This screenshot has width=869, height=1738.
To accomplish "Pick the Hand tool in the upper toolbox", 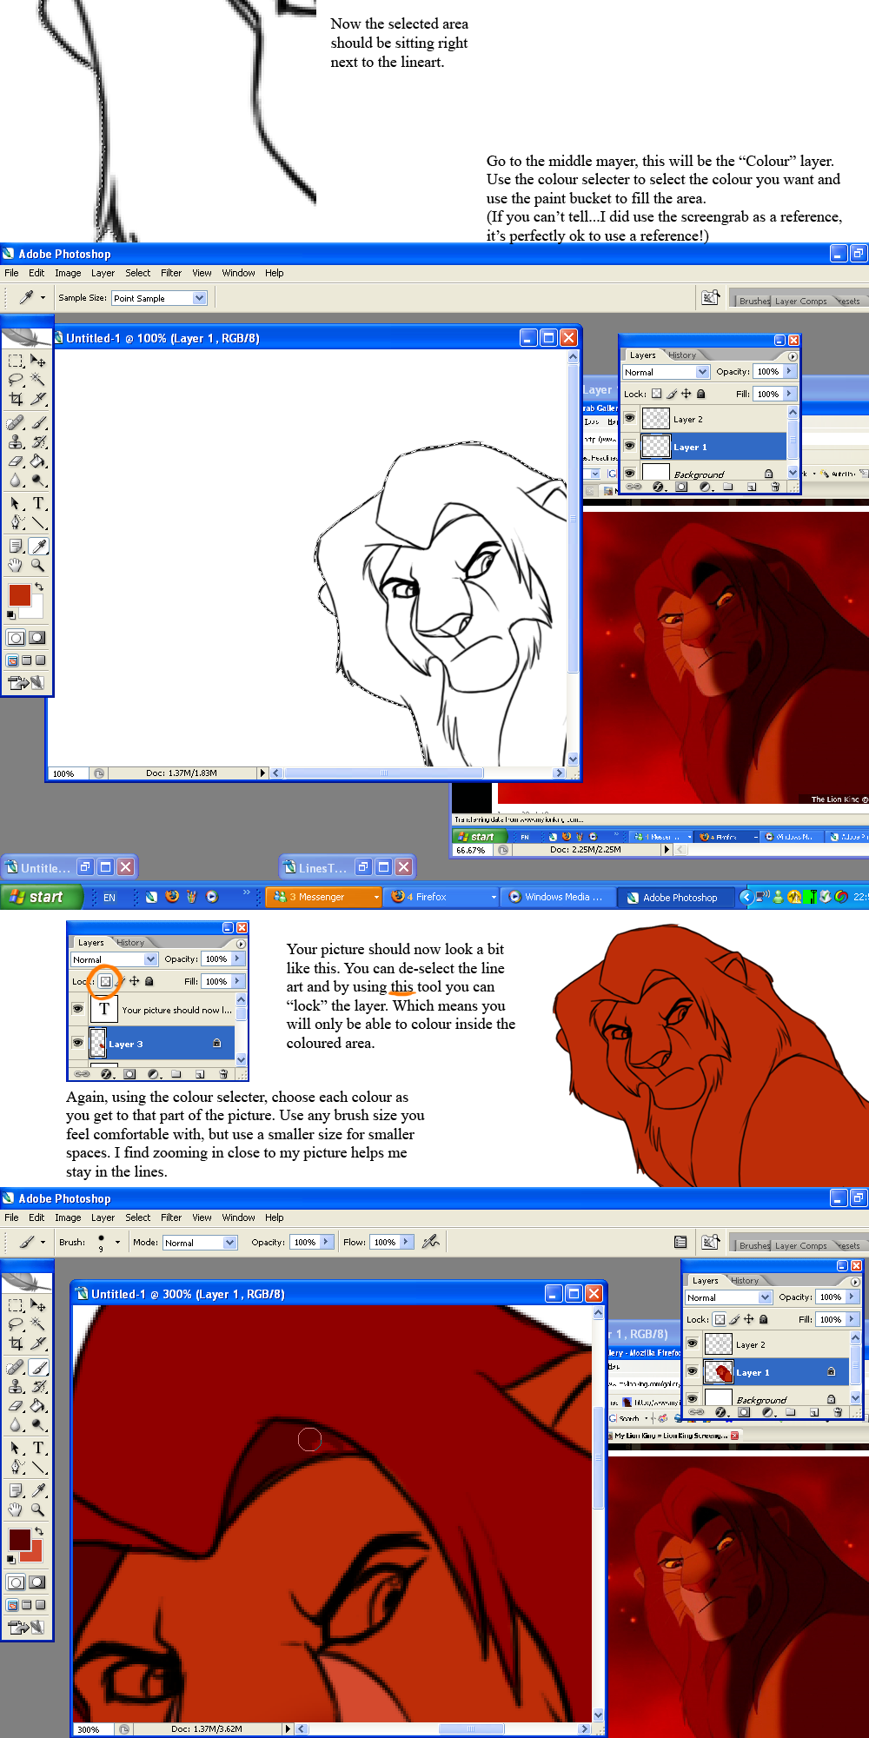I will coord(16,565).
